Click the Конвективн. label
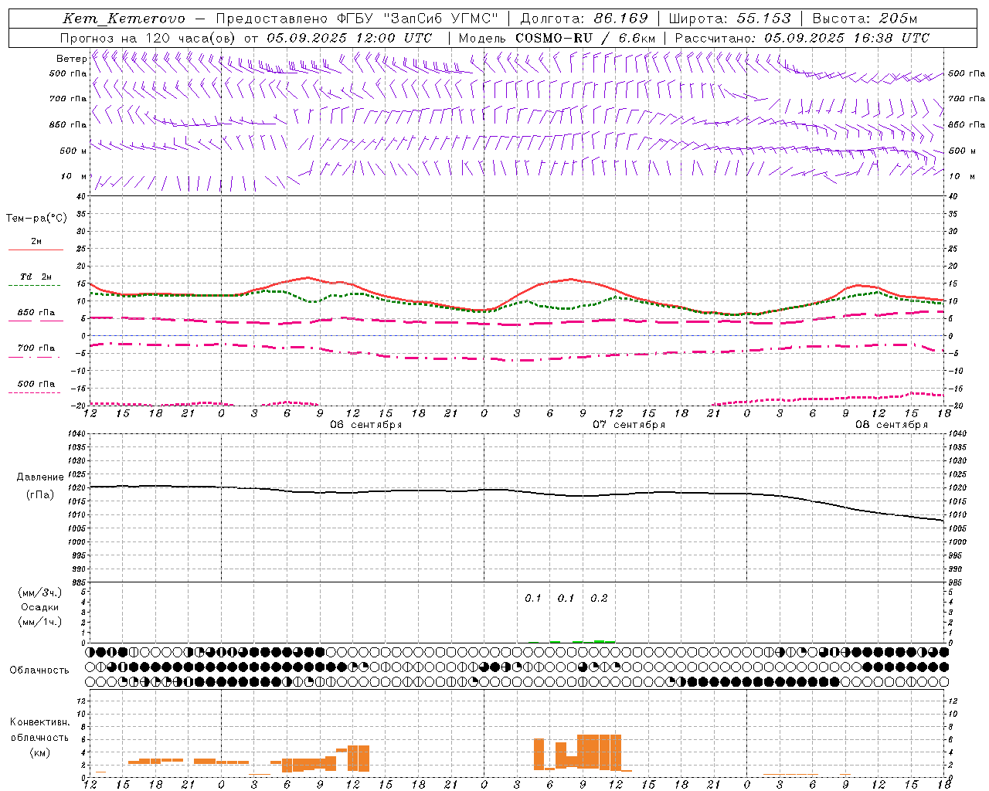 [x=39, y=722]
